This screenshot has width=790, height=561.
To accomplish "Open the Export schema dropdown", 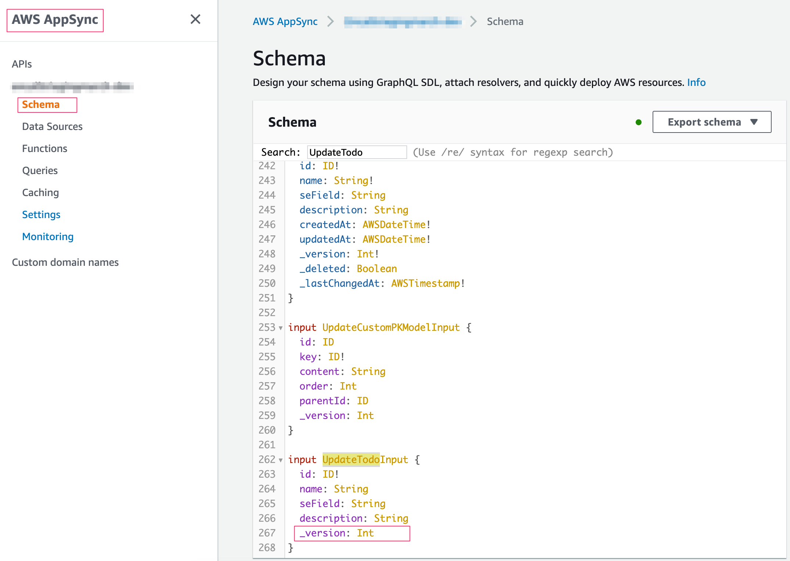I will pyautogui.click(x=711, y=122).
